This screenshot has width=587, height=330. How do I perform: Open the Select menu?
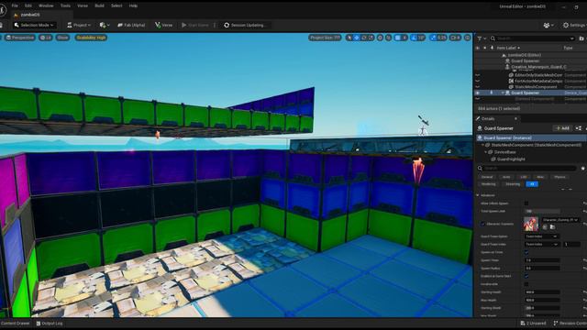click(116, 5)
